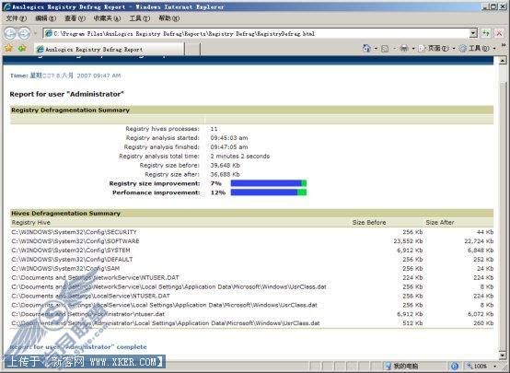510x373 pixels.
Task: Click the green Refresh button
Action: coord(486,33)
